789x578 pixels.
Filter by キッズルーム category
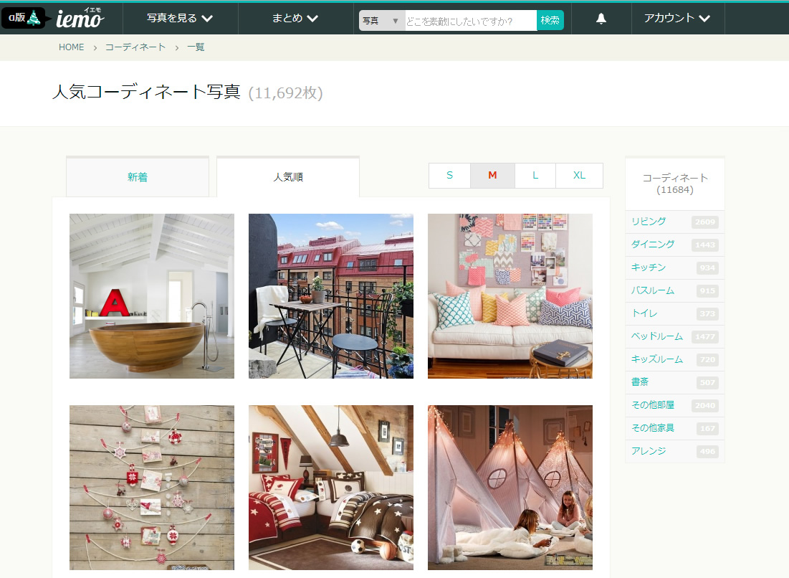[657, 359]
